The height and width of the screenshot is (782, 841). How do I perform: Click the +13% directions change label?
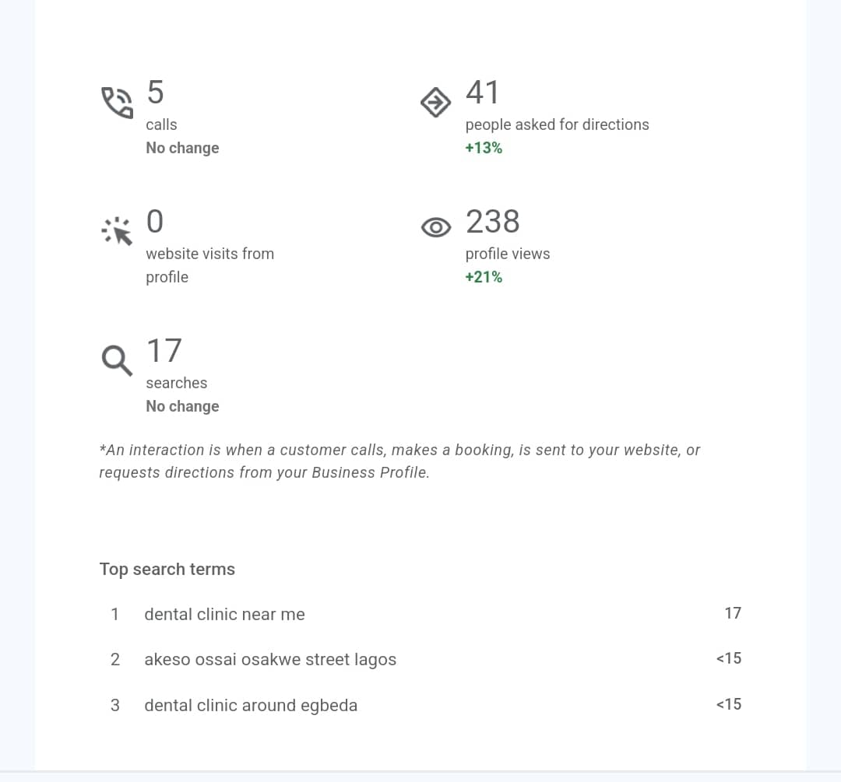[484, 148]
